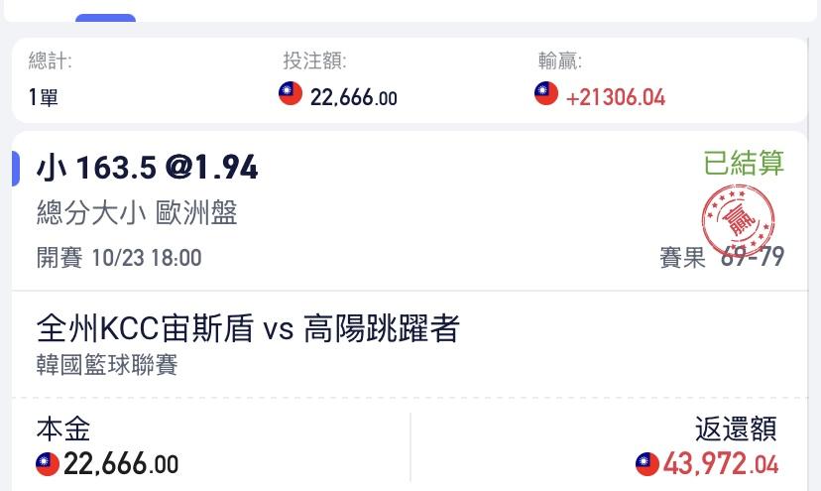This screenshot has width=821, height=491.
Task: Open the 小 163.5 @1.94 bet title
Action: pos(148,168)
